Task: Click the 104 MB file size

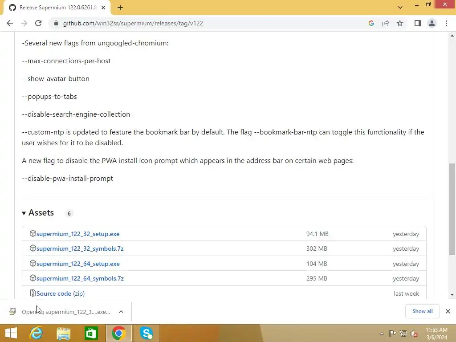Action: pyautogui.click(x=317, y=264)
